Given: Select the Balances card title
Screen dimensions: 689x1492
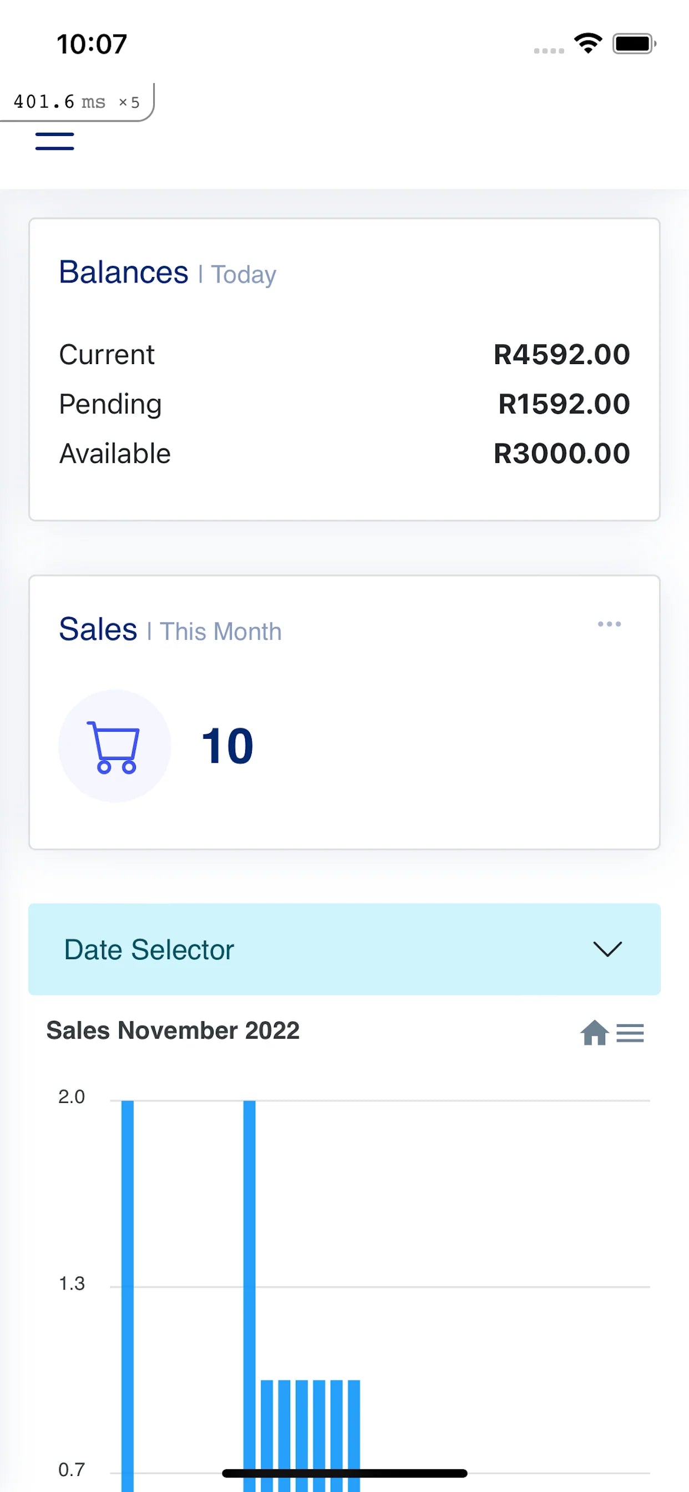Looking at the screenshot, I should [123, 272].
